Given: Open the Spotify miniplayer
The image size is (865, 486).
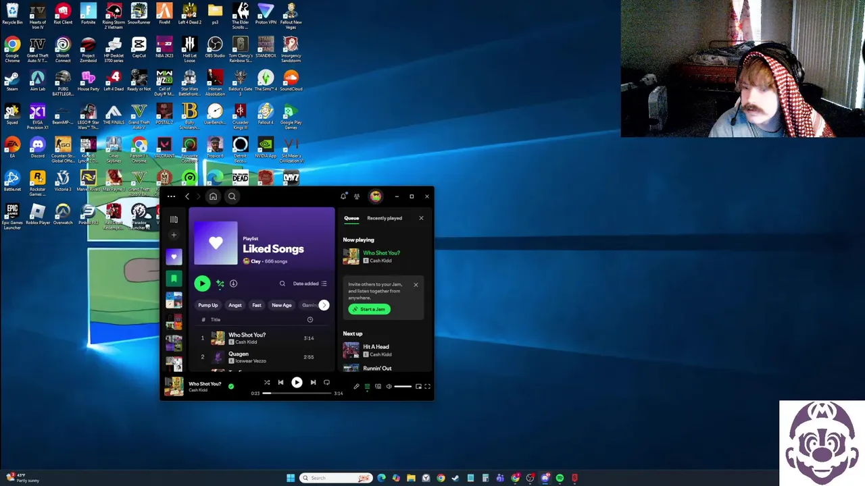Looking at the screenshot, I should point(418,387).
